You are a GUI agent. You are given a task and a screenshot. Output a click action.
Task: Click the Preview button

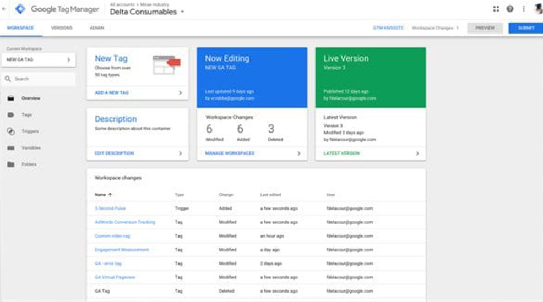(485, 28)
